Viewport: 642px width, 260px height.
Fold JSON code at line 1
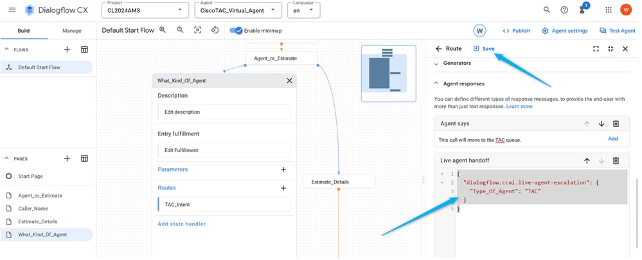[x=441, y=174]
